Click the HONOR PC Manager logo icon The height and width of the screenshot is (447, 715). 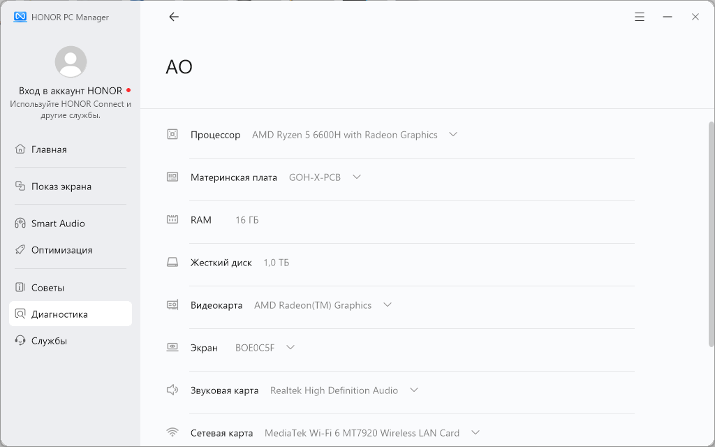(20, 17)
